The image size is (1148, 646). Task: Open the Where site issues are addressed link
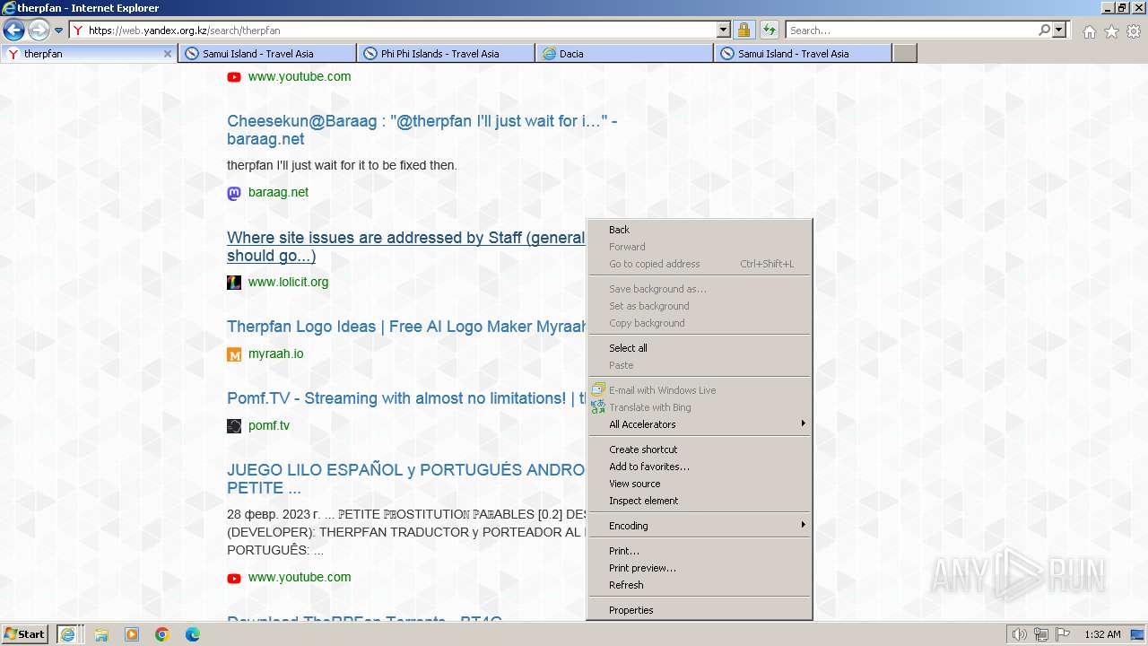406,247
